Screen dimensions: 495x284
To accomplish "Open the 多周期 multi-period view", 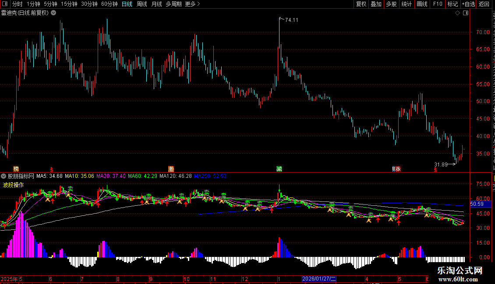I will click(x=173, y=4).
